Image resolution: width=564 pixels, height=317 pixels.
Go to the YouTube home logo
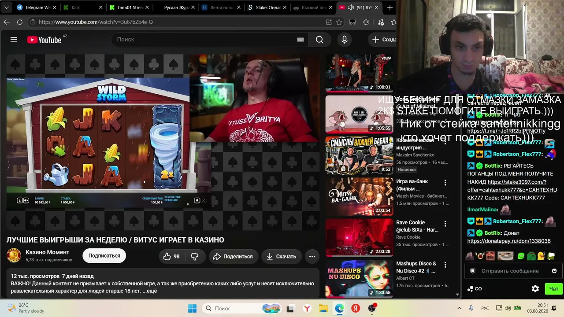(44, 40)
